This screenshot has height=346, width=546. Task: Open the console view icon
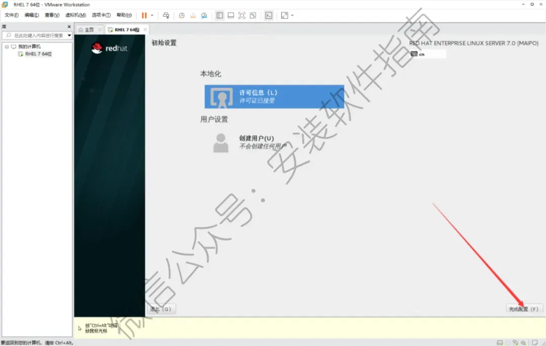click(269, 15)
